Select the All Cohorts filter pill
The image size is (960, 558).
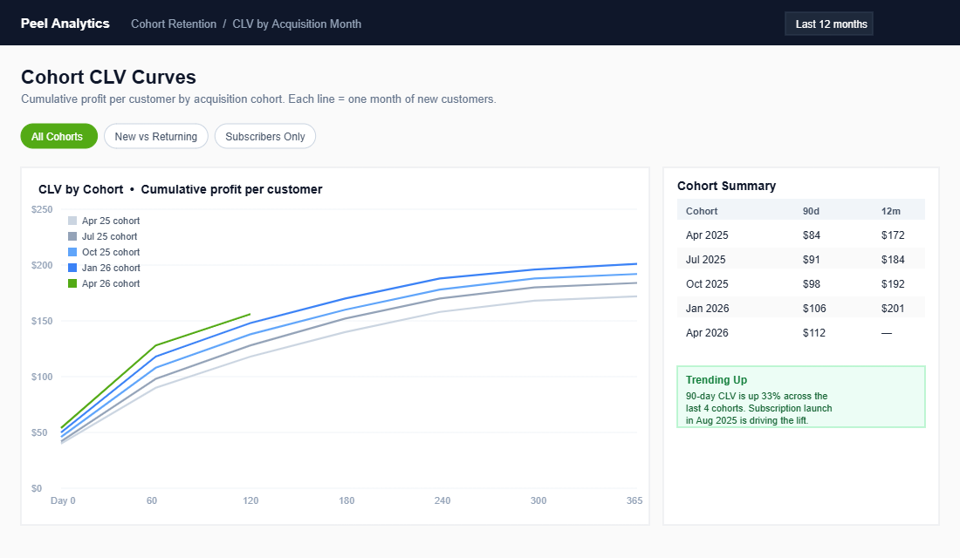point(58,136)
